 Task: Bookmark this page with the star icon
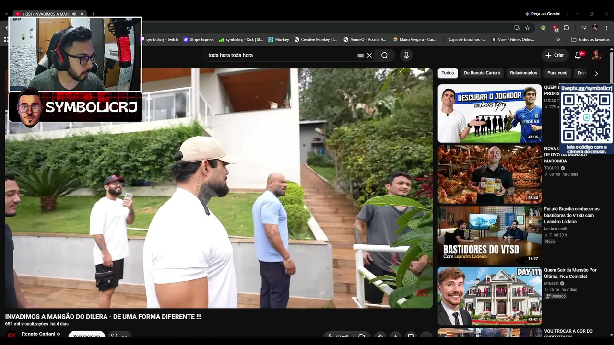tap(527, 28)
